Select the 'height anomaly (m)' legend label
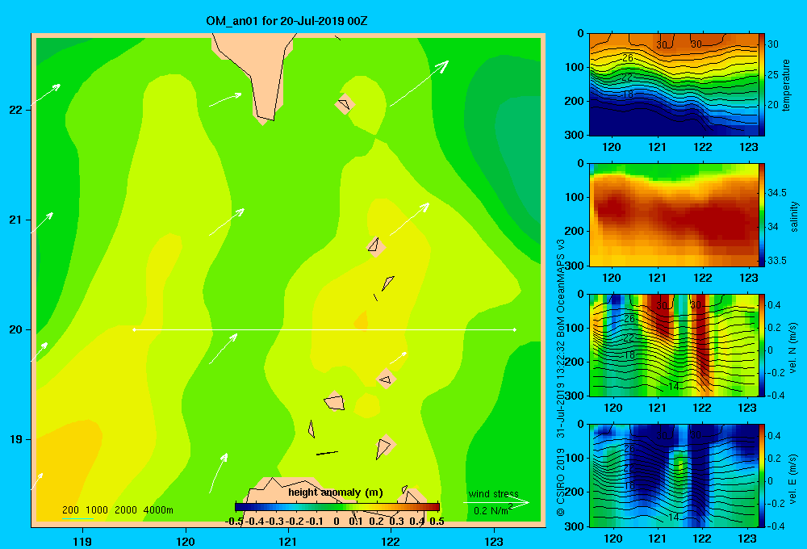 pos(336,492)
